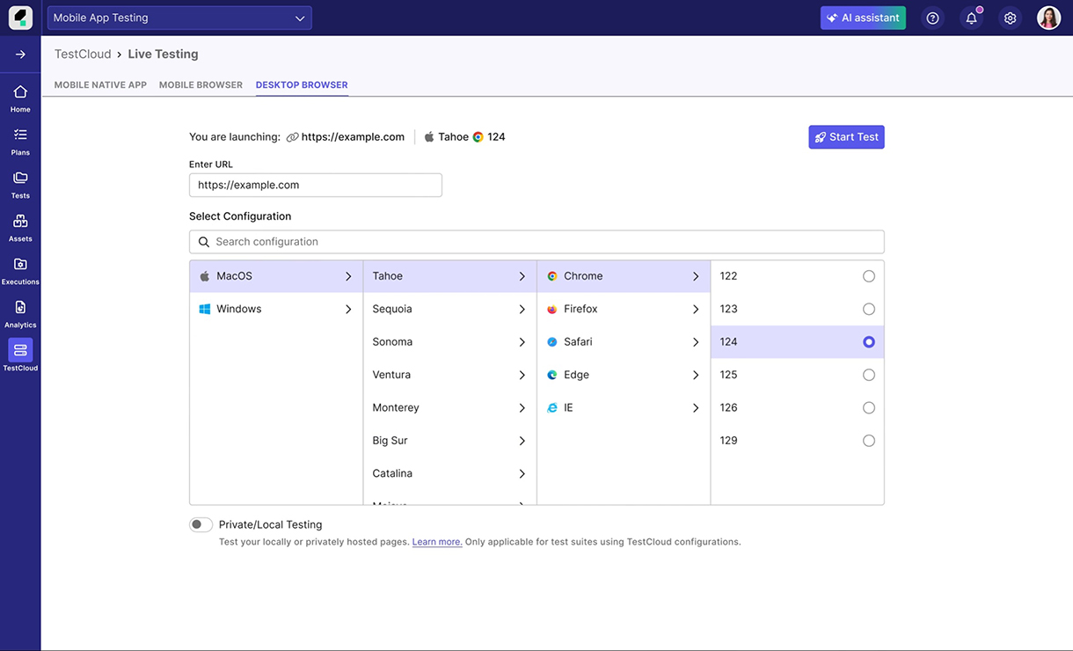Screen dimensions: 1073x651
Task: Expand Firefox row chevron
Action: pos(696,309)
